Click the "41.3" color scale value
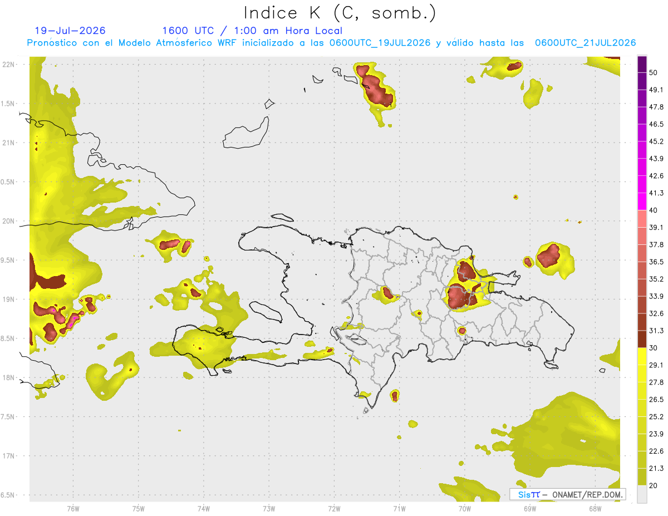Screen dimensions: 668x516 (657, 193)
